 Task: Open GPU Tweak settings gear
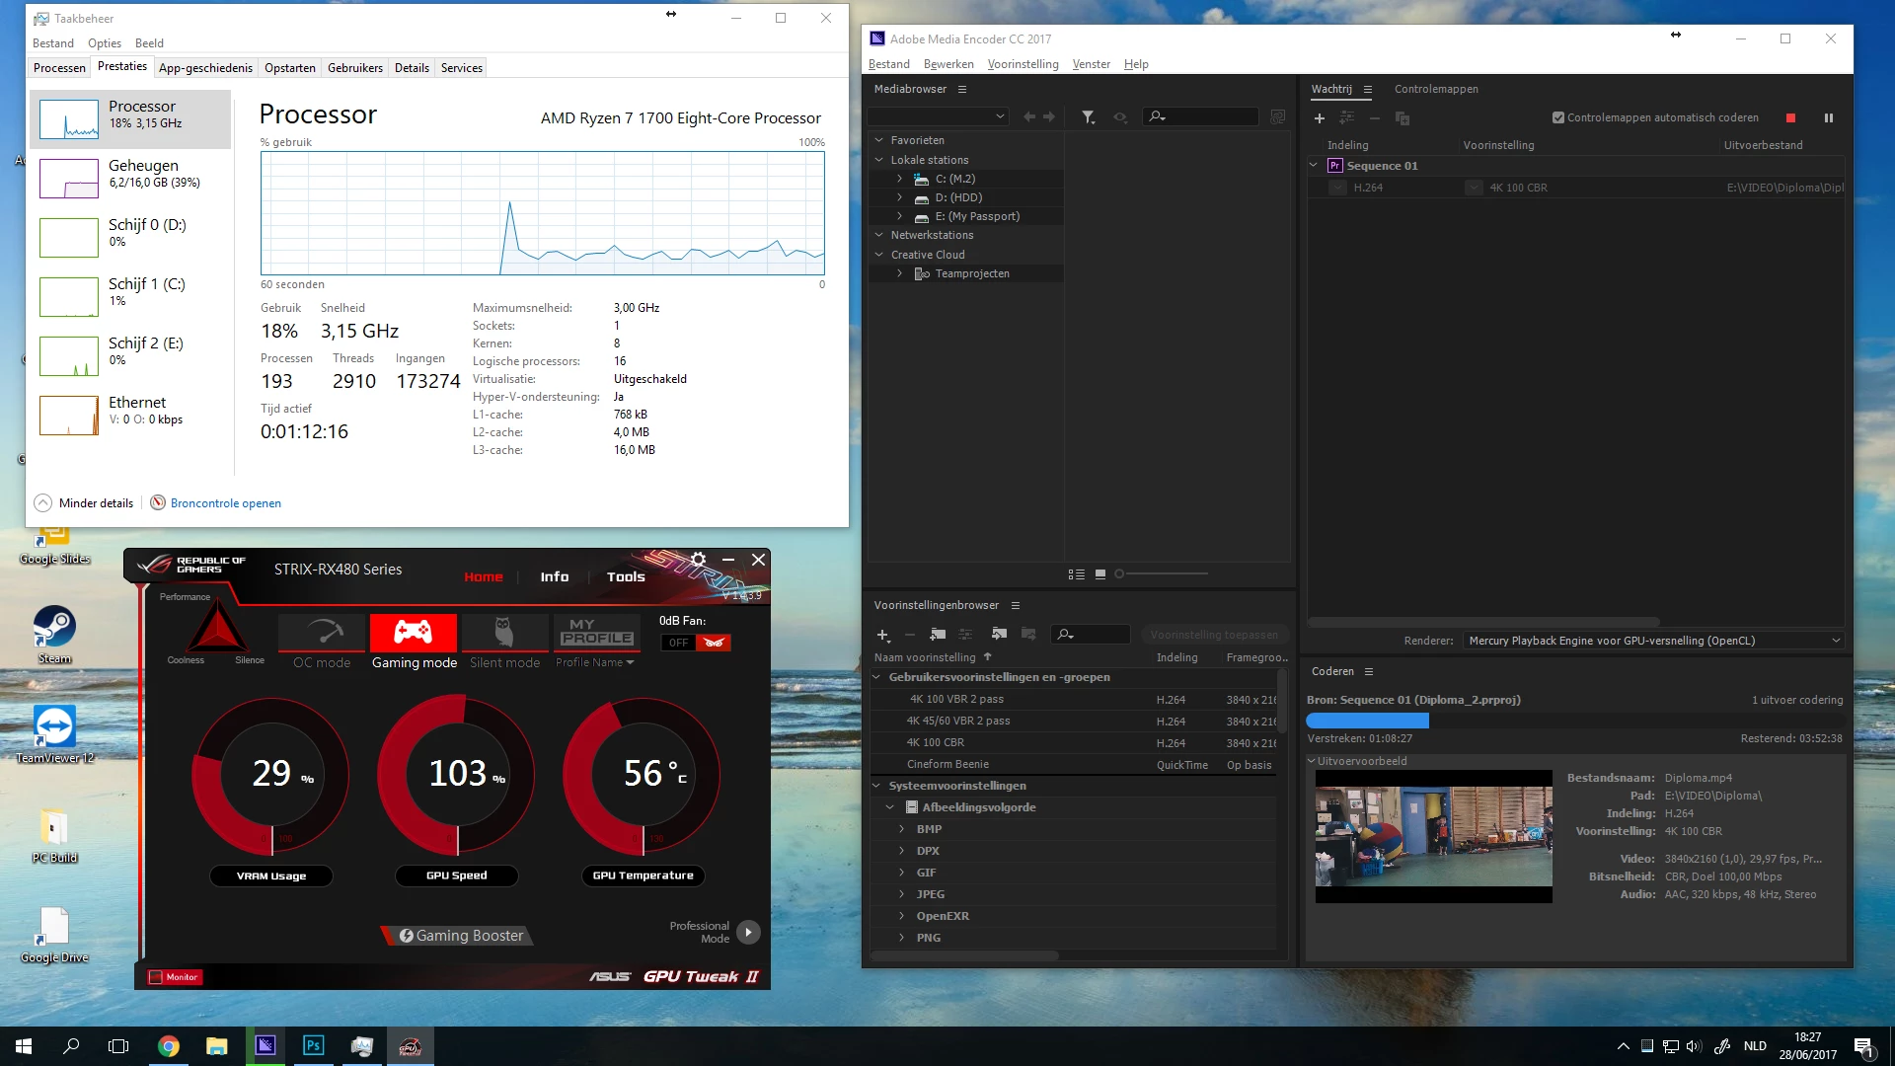click(x=698, y=560)
